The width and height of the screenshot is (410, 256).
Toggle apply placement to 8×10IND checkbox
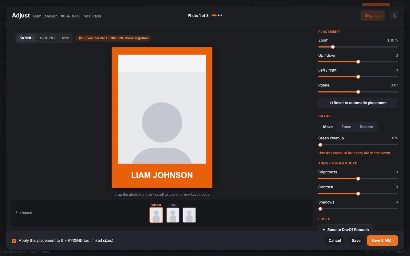[x=14, y=241]
